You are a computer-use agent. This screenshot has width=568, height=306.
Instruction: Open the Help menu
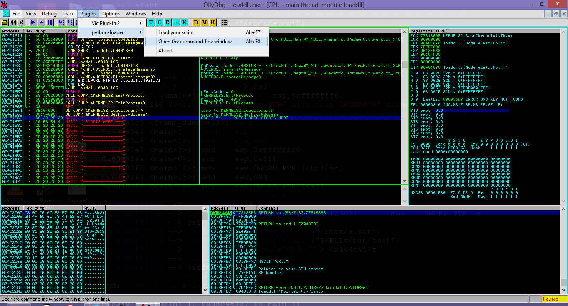pyautogui.click(x=157, y=14)
